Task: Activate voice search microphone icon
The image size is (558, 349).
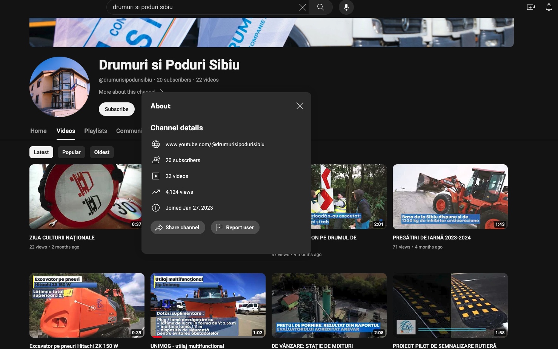Action: (x=346, y=7)
